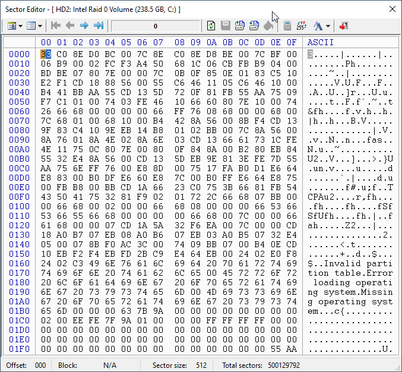Select byte AA in the last column of row 01F0
The width and height of the screenshot is (402, 372).
(292, 349)
